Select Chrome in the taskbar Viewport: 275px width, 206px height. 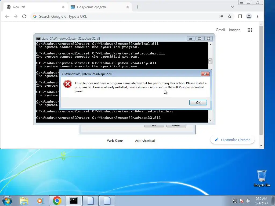tap(57, 201)
